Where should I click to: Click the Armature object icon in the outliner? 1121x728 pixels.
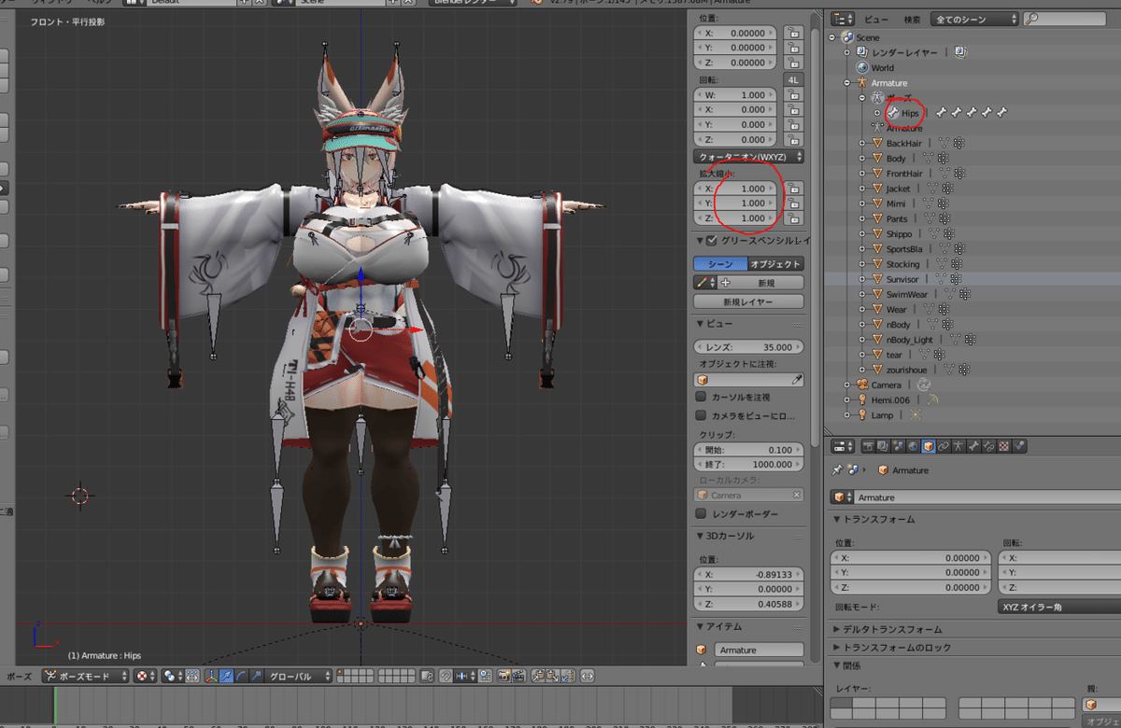(x=862, y=83)
